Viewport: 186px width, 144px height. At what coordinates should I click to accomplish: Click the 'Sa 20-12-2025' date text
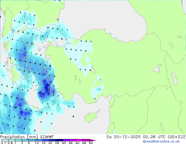[x=124, y=137]
